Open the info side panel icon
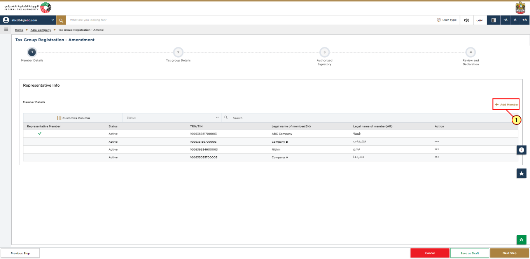The height and width of the screenshot is (259, 530). click(x=522, y=150)
